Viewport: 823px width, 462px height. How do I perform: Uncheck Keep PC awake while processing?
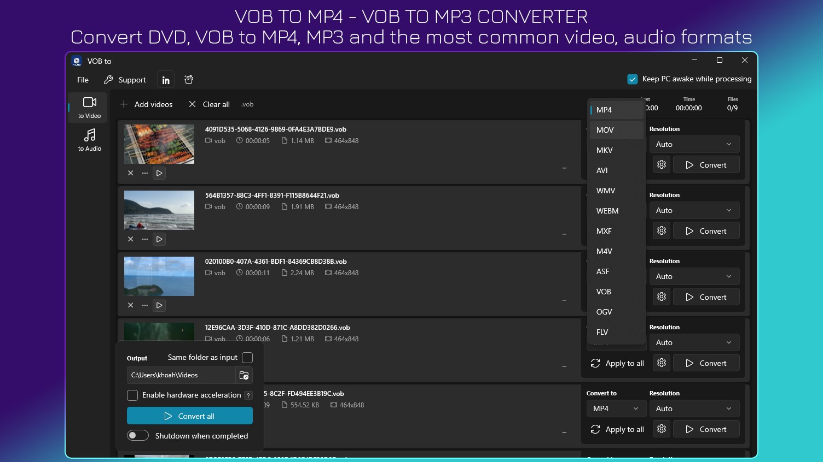coord(633,79)
